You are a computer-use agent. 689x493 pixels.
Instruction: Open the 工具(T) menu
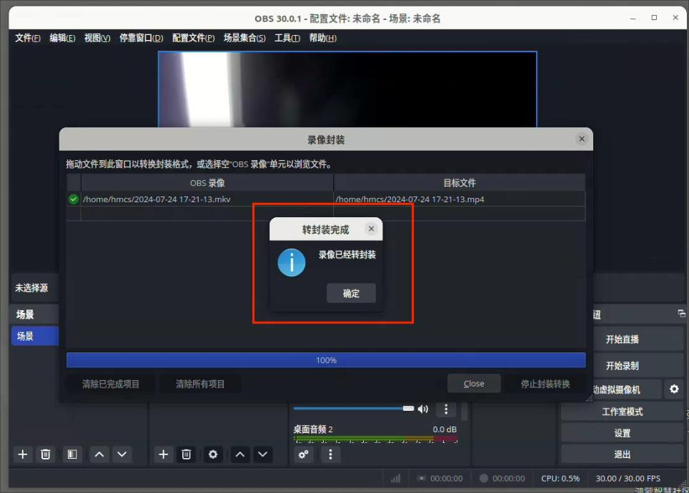click(x=287, y=39)
